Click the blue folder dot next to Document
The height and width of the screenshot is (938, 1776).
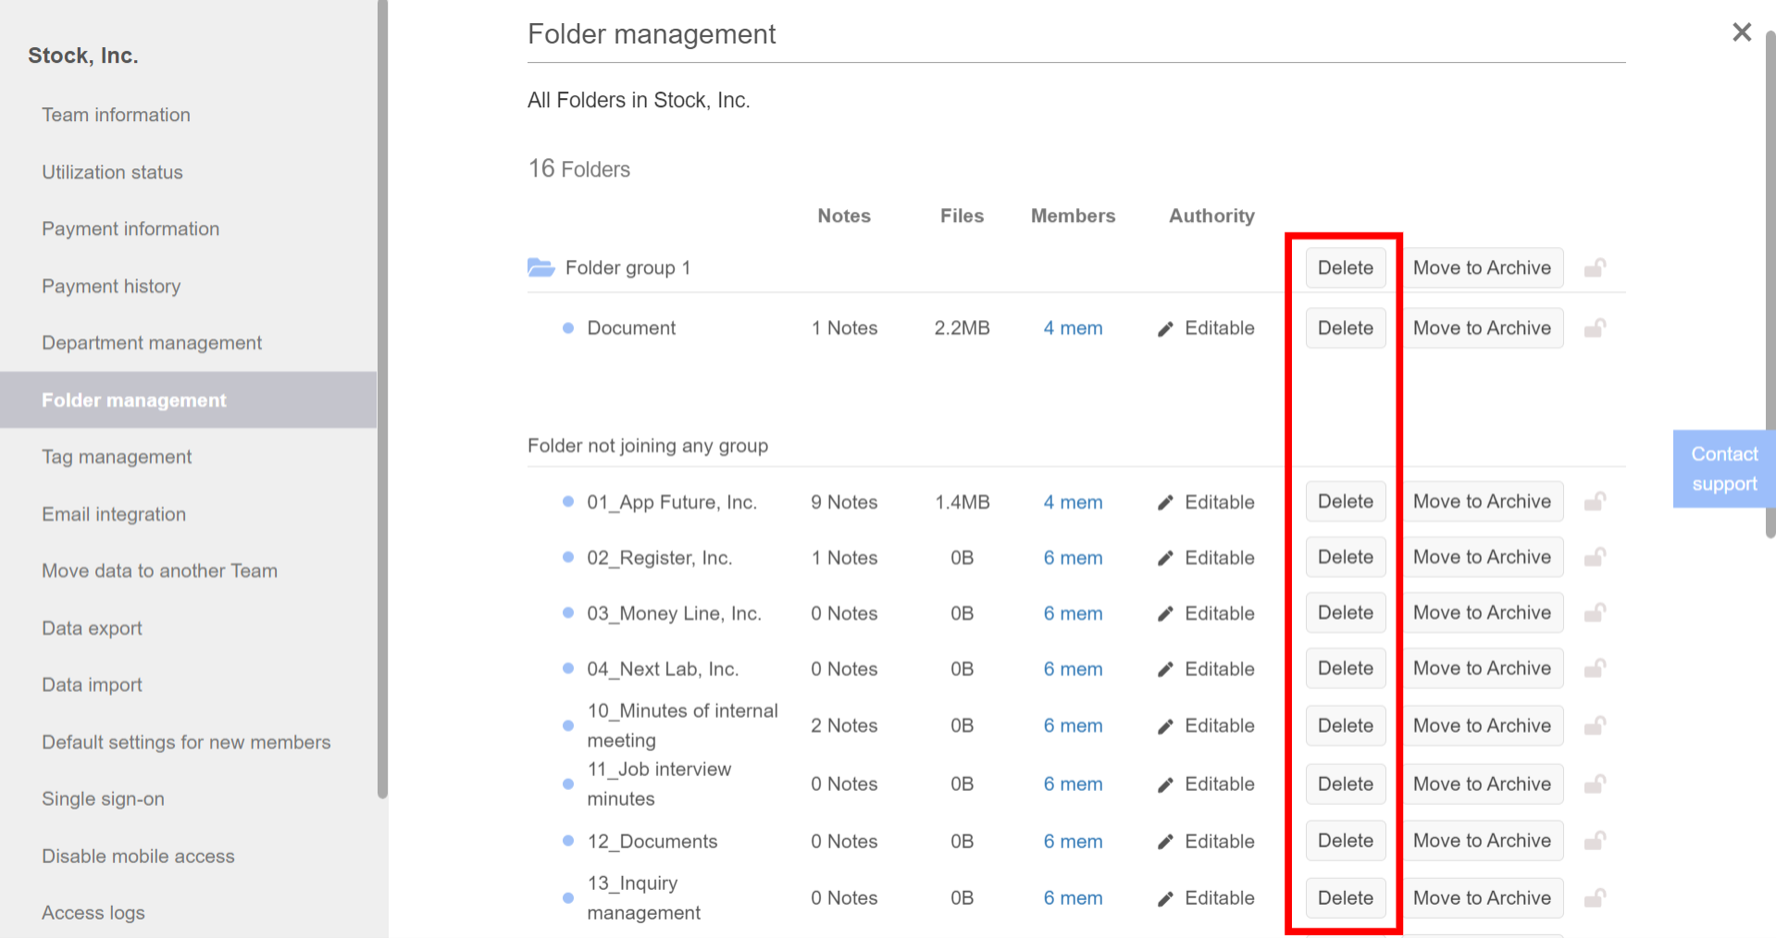tap(567, 327)
